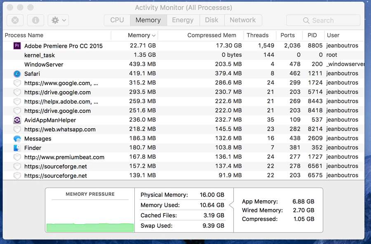Image resolution: width=371 pixels, height=244 pixels.
Task: Sort by Ports column header
Action: click(289, 35)
